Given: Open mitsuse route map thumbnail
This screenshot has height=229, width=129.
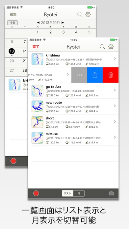Looking at the screenshot, I should pos(38,138).
